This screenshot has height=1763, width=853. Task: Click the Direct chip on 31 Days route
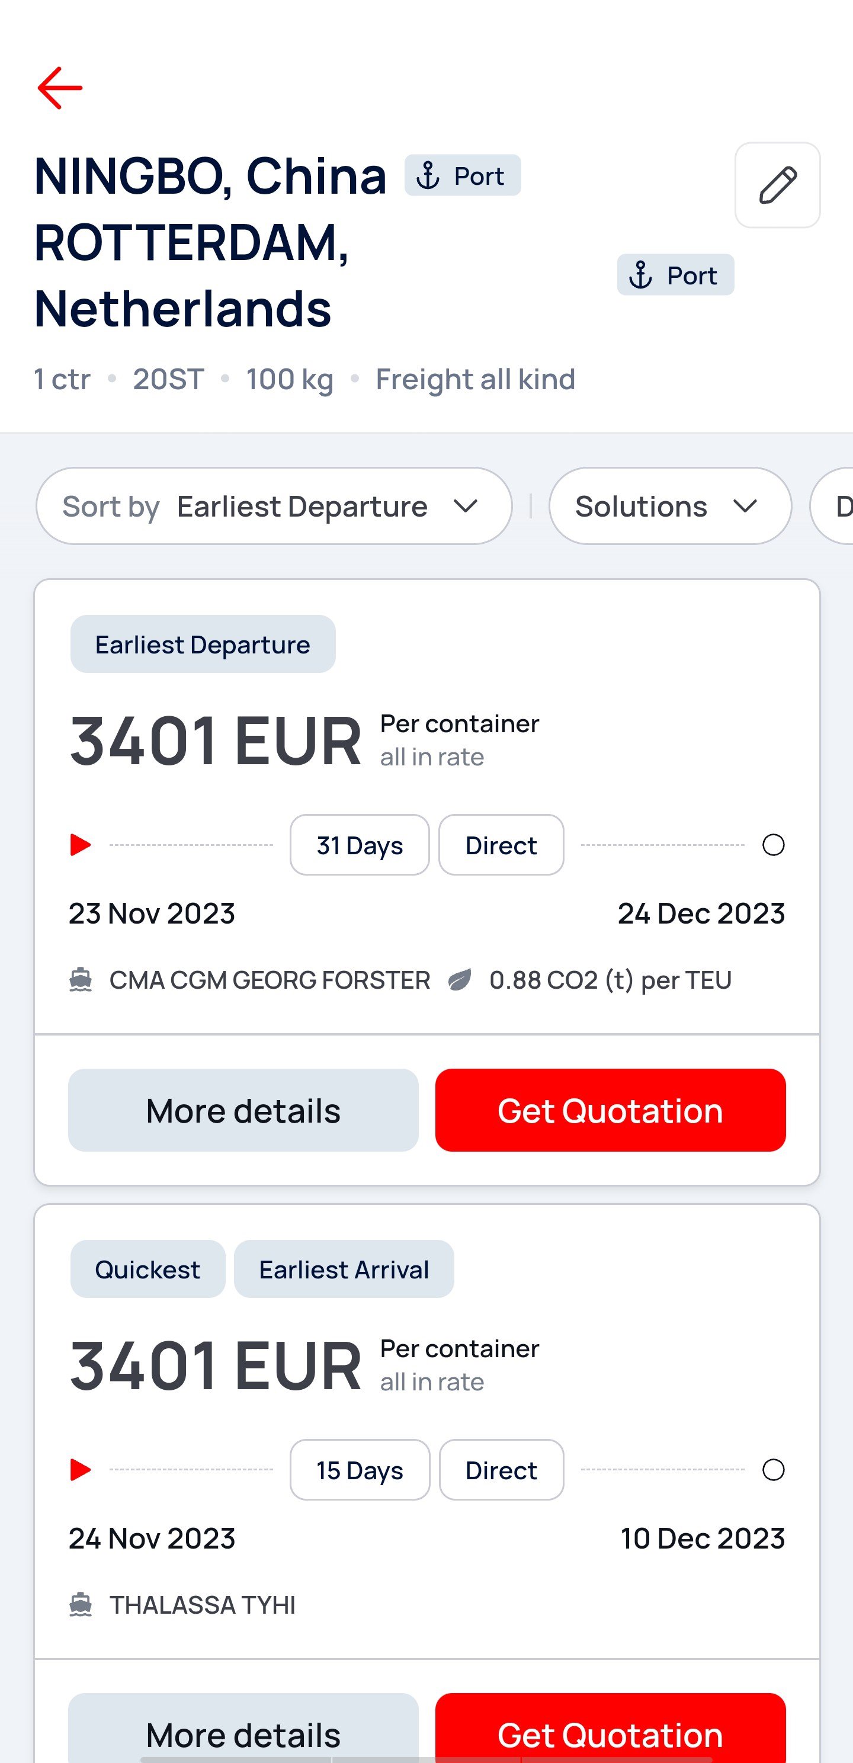point(501,845)
